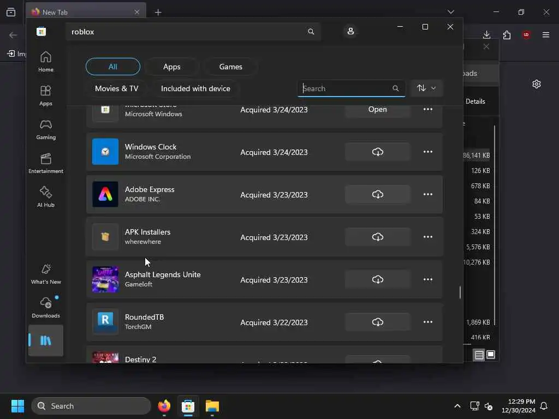The width and height of the screenshot is (559, 419).
Task: Open Downloads in Store sidebar
Action: tap(46, 308)
